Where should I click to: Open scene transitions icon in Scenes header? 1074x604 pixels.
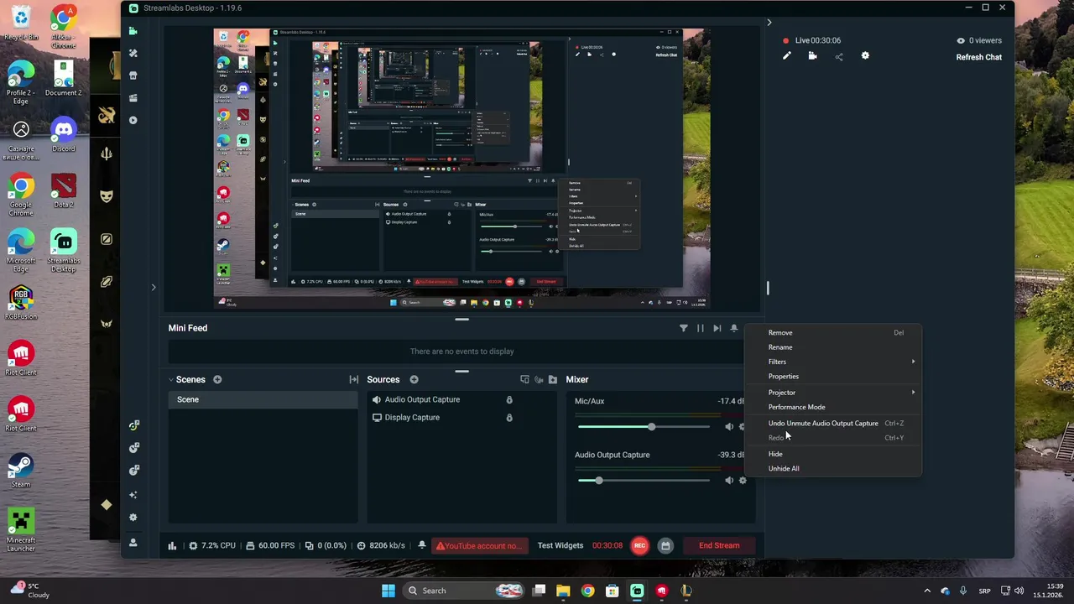pos(354,380)
